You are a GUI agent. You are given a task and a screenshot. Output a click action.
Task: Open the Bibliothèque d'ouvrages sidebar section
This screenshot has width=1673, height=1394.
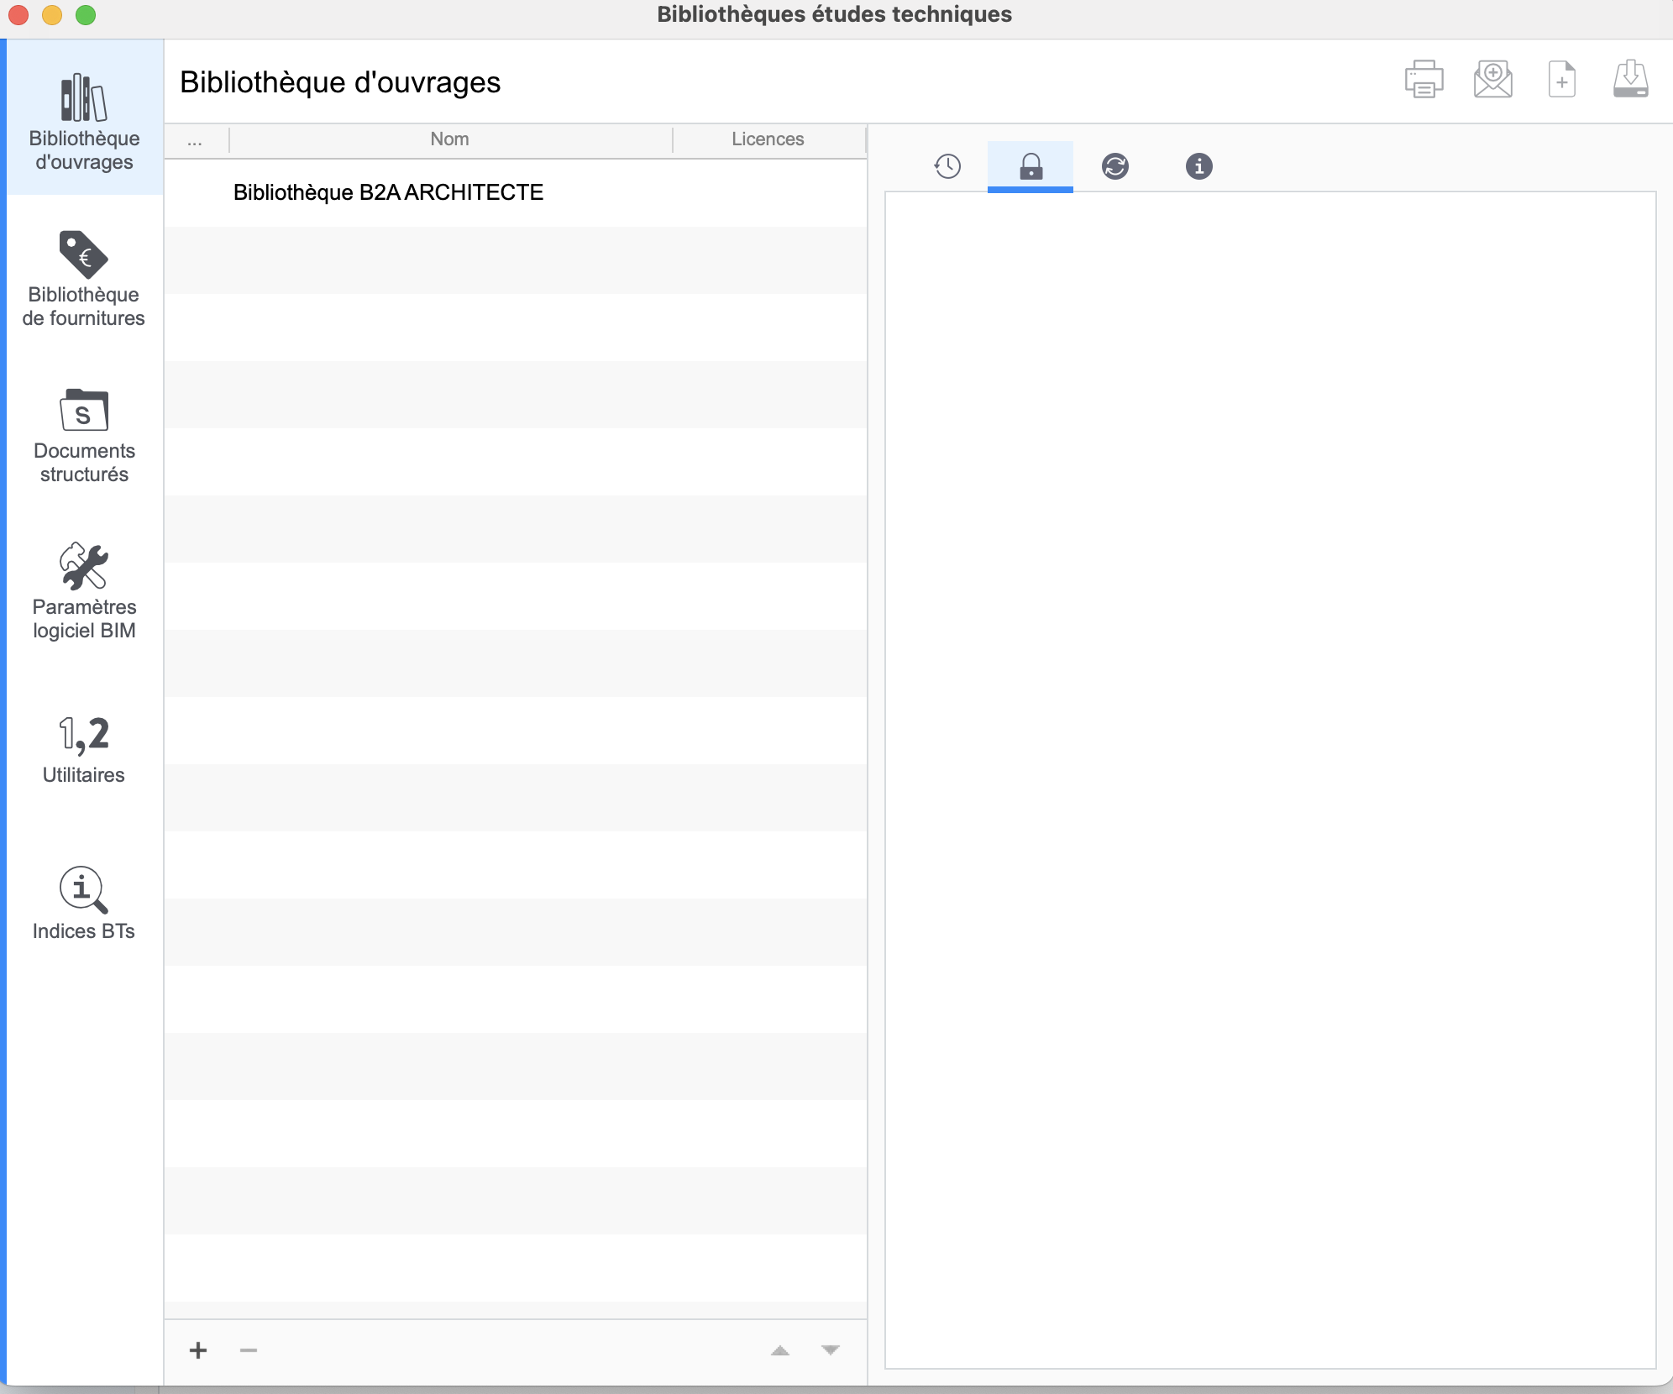pyautogui.click(x=84, y=119)
